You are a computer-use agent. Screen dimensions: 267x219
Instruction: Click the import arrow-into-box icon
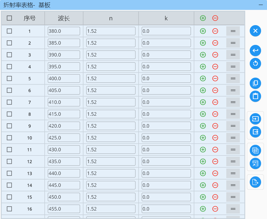tap(255, 119)
